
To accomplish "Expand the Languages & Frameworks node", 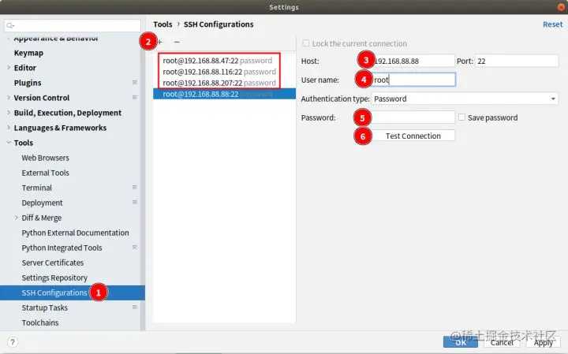I will pyautogui.click(x=9, y=128).
